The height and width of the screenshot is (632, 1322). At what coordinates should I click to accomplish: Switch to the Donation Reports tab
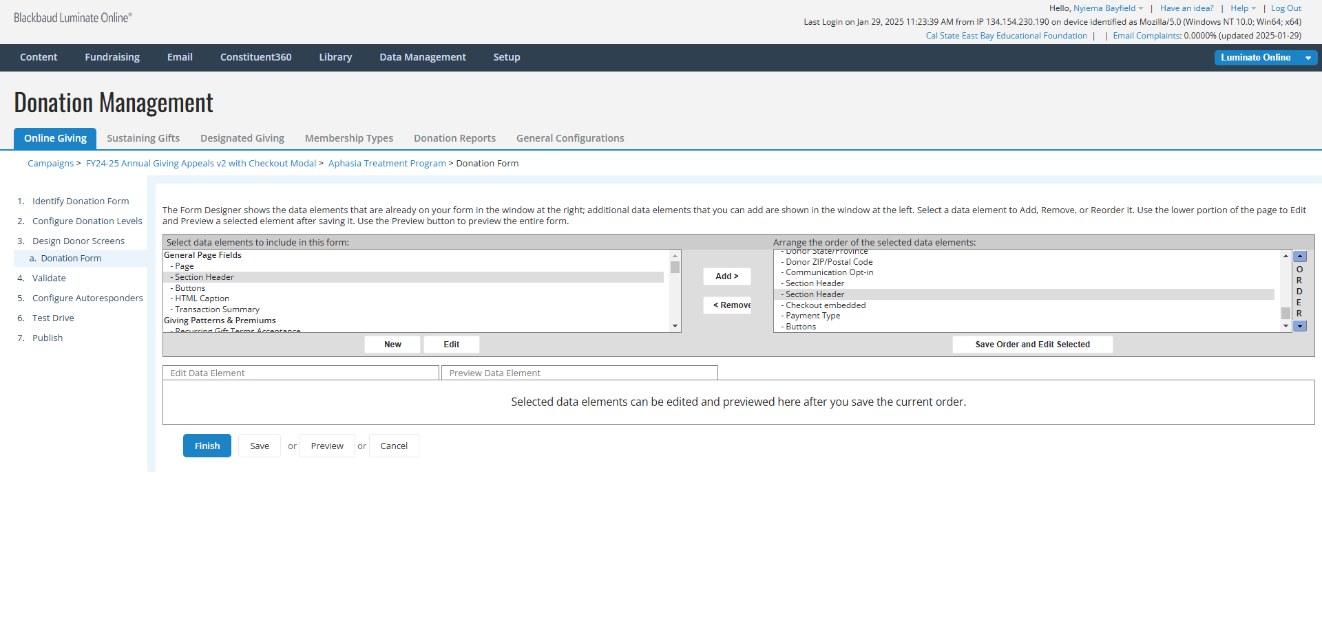click(x=454, y=138)
